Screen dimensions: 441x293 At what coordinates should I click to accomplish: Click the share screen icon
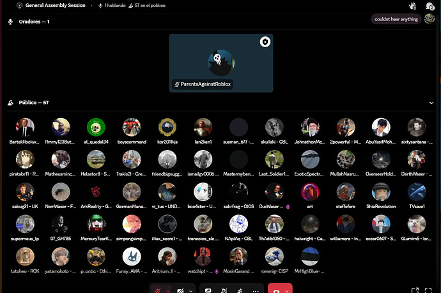[x=208, y=290]
